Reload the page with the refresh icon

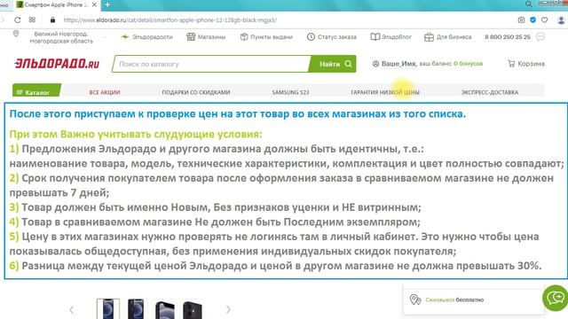coord(18,19)
